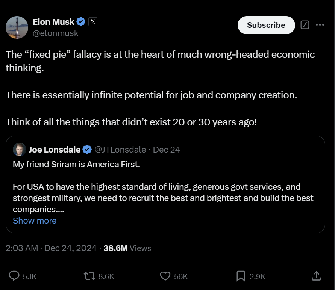Image resolution: width=335 pixels, height=290 pixels.
Task: Open the @elonmusk handle link
Action: pos(56,33)
